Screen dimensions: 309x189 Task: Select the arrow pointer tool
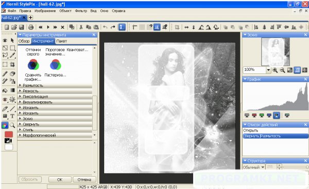tap(12, 40)
